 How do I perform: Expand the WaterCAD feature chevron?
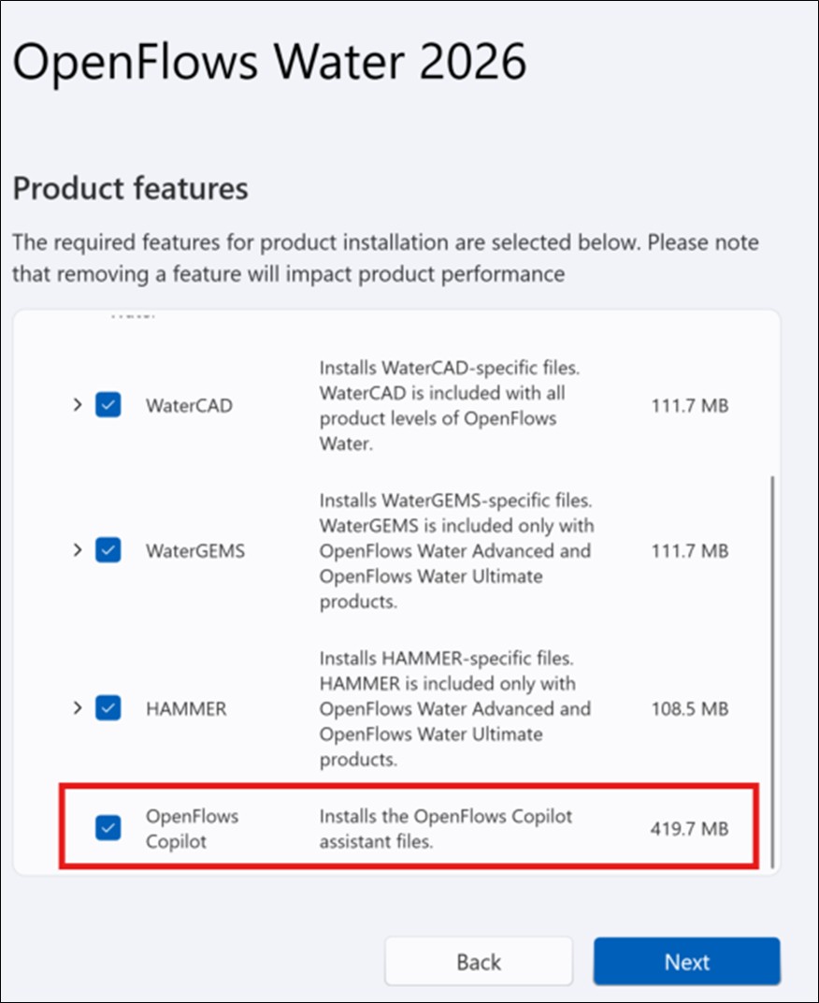click(x=78, y=405)
